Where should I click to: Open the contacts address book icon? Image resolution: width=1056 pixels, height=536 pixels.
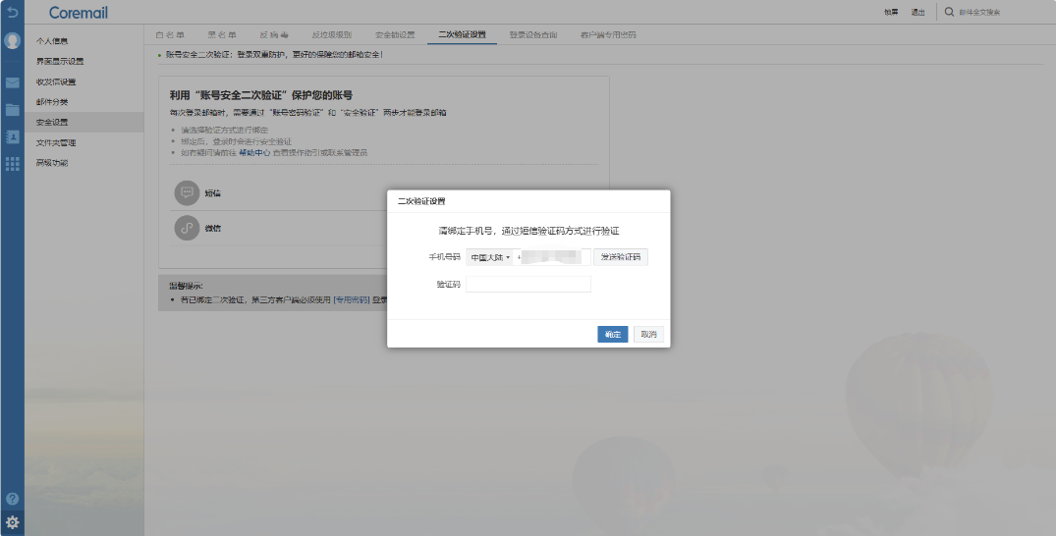(x=12, y=137)
